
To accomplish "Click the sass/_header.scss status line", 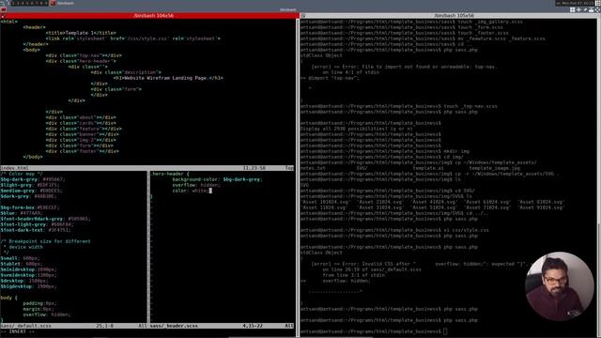I will pyautogui.click(x=222, y=326).
